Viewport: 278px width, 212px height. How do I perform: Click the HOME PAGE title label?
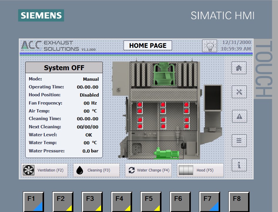point(148,46)
